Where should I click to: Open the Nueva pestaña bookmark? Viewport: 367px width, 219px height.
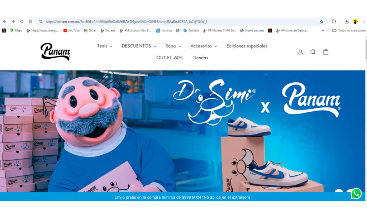point(252,30)
